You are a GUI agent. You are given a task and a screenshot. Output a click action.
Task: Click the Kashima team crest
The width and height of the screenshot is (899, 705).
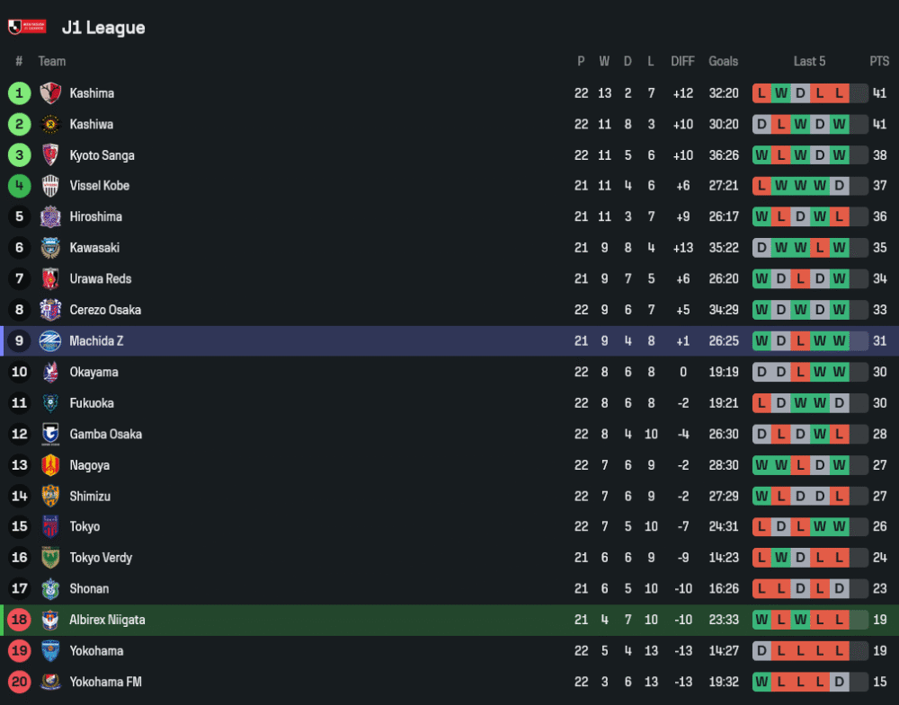pos(50,93)
